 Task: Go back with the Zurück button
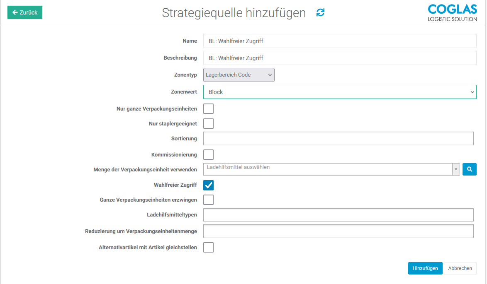click(x=25, y=12)
